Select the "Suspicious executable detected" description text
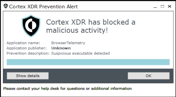 click(81, 53)
